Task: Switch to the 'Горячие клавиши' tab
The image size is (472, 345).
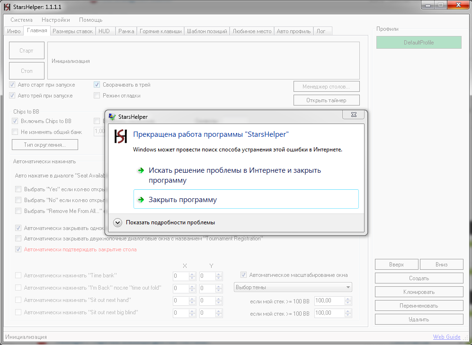Action: (x=160, y=31)
